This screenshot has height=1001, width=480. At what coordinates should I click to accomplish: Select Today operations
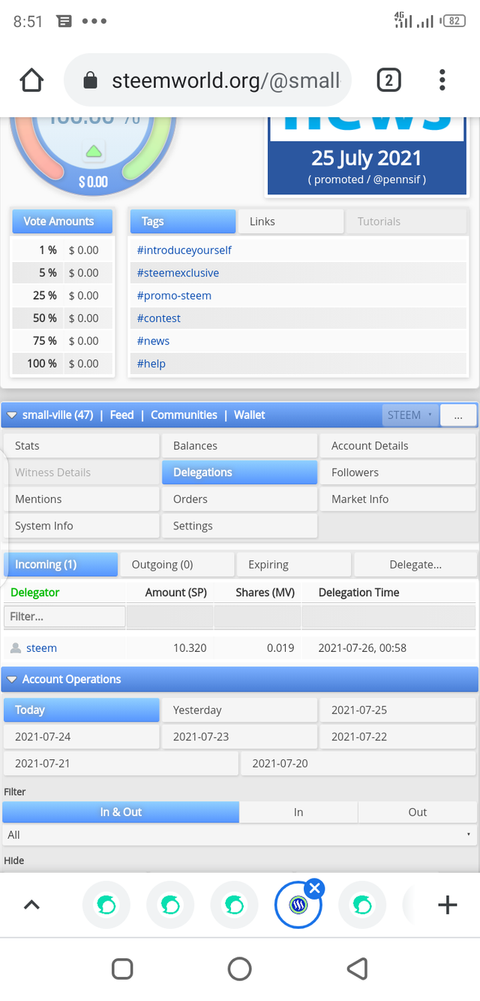click(x=81, y=710)
